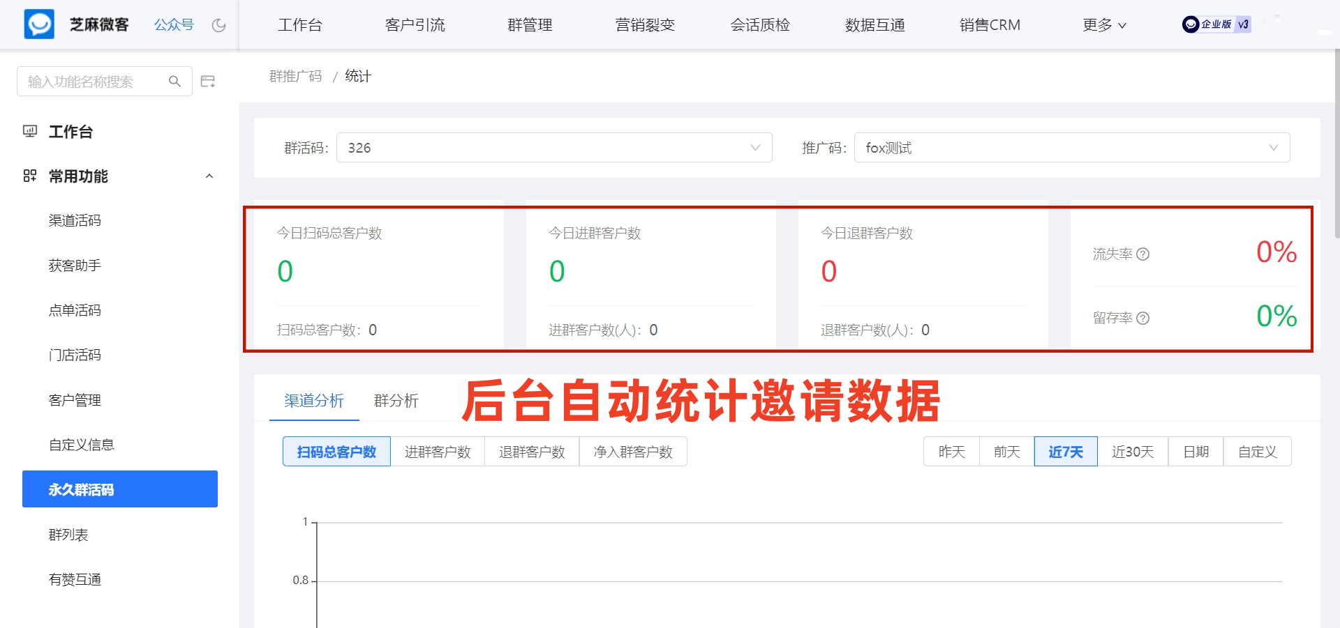Open the 推广码 dropdown showing fox测试
The image size is (1340, 628).
point(1072,148)
